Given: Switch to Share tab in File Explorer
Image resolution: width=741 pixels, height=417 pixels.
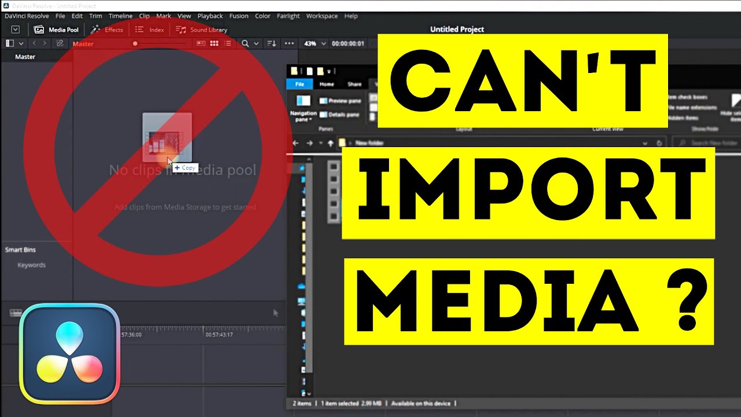Looking at the screenshot, I should tap(354, 84).
